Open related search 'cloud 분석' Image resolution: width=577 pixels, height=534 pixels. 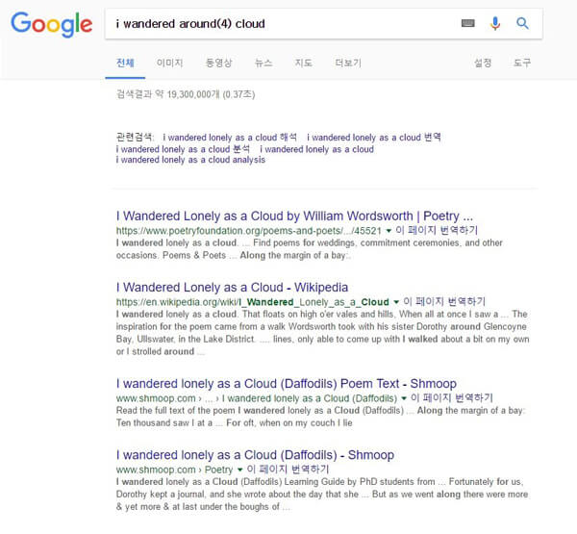click(183, 149)
